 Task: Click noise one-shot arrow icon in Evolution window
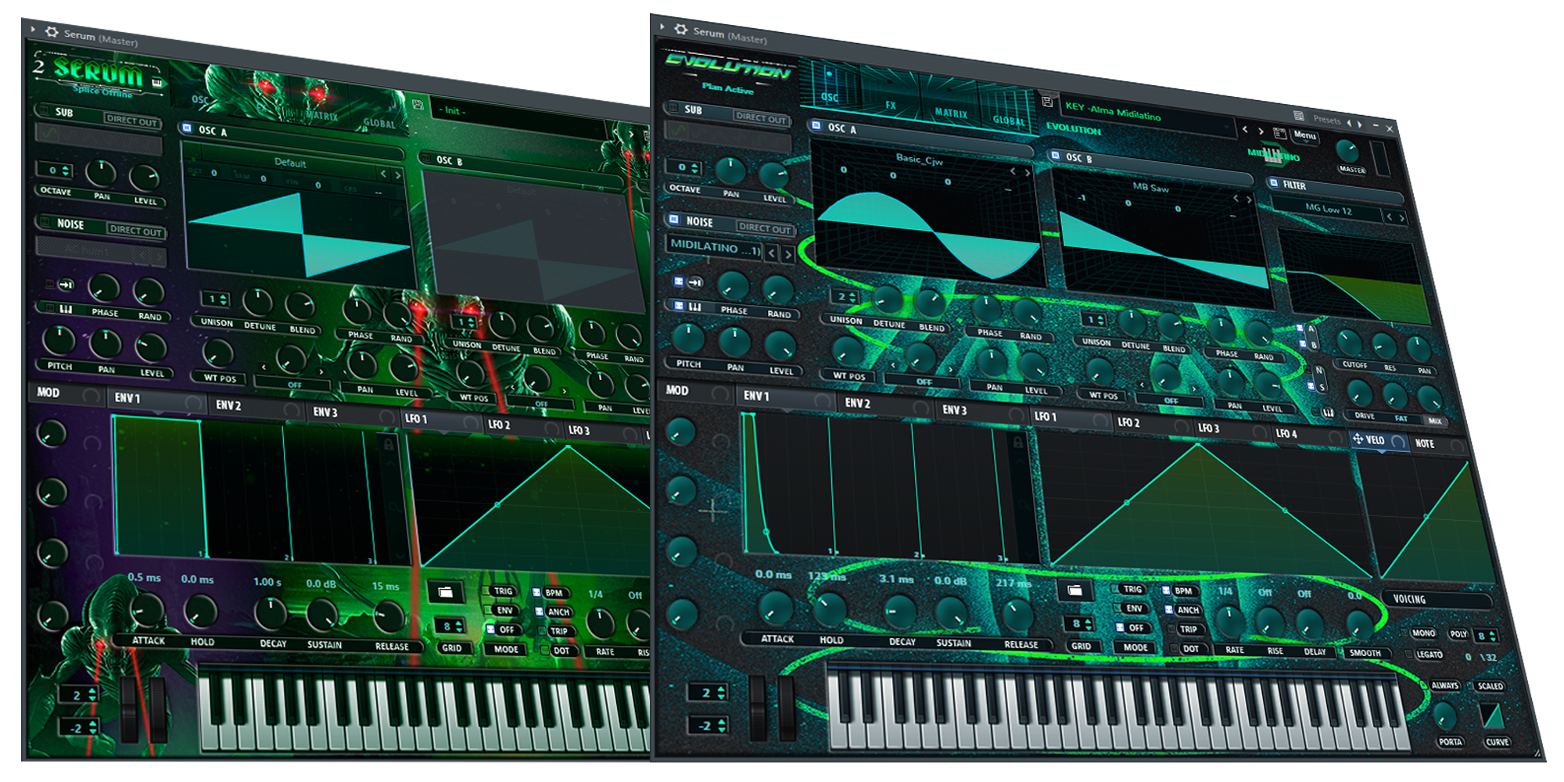tap(695, 282)
